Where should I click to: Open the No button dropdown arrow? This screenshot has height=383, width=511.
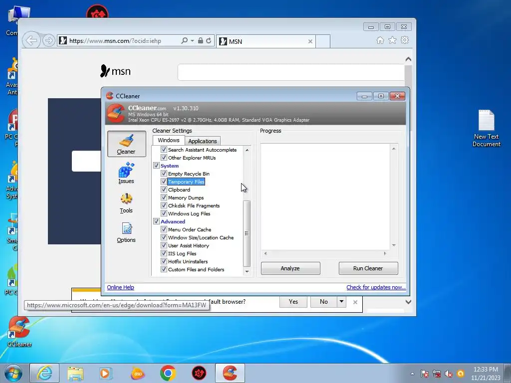pyautogui.click(x=341, y=302)
